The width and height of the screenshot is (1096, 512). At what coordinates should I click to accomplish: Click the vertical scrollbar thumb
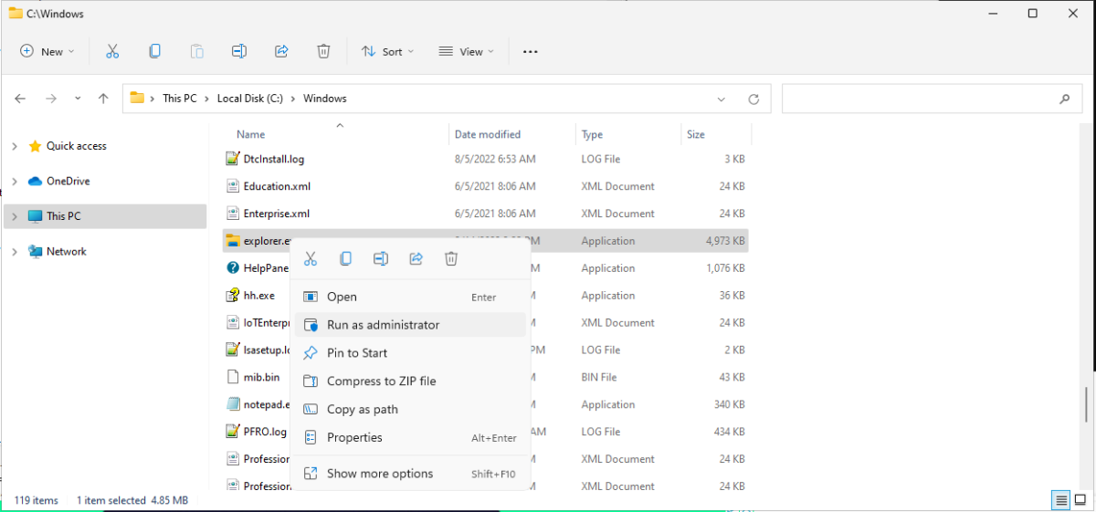coord(1085,402)
